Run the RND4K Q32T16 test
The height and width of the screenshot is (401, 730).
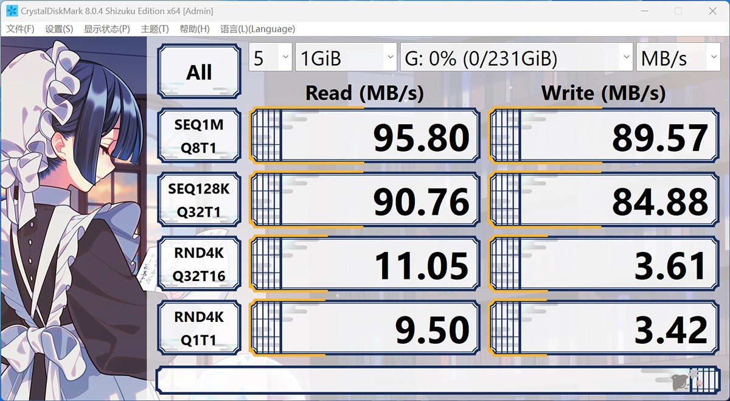(199, 264)
